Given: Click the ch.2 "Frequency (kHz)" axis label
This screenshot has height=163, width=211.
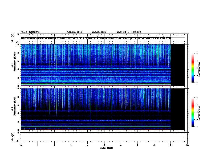Looking at the screenshot, I should [15, 106].
